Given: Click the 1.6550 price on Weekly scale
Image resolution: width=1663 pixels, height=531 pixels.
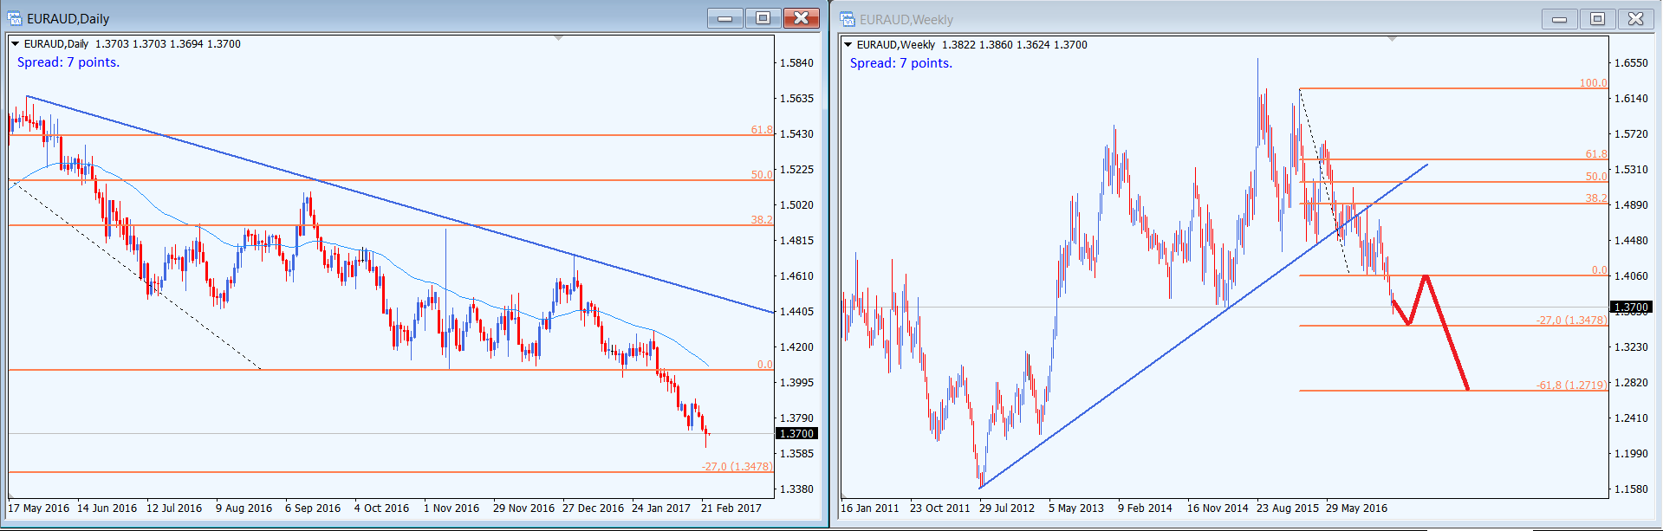Looking at the screenshot, I should (1631, 63).
